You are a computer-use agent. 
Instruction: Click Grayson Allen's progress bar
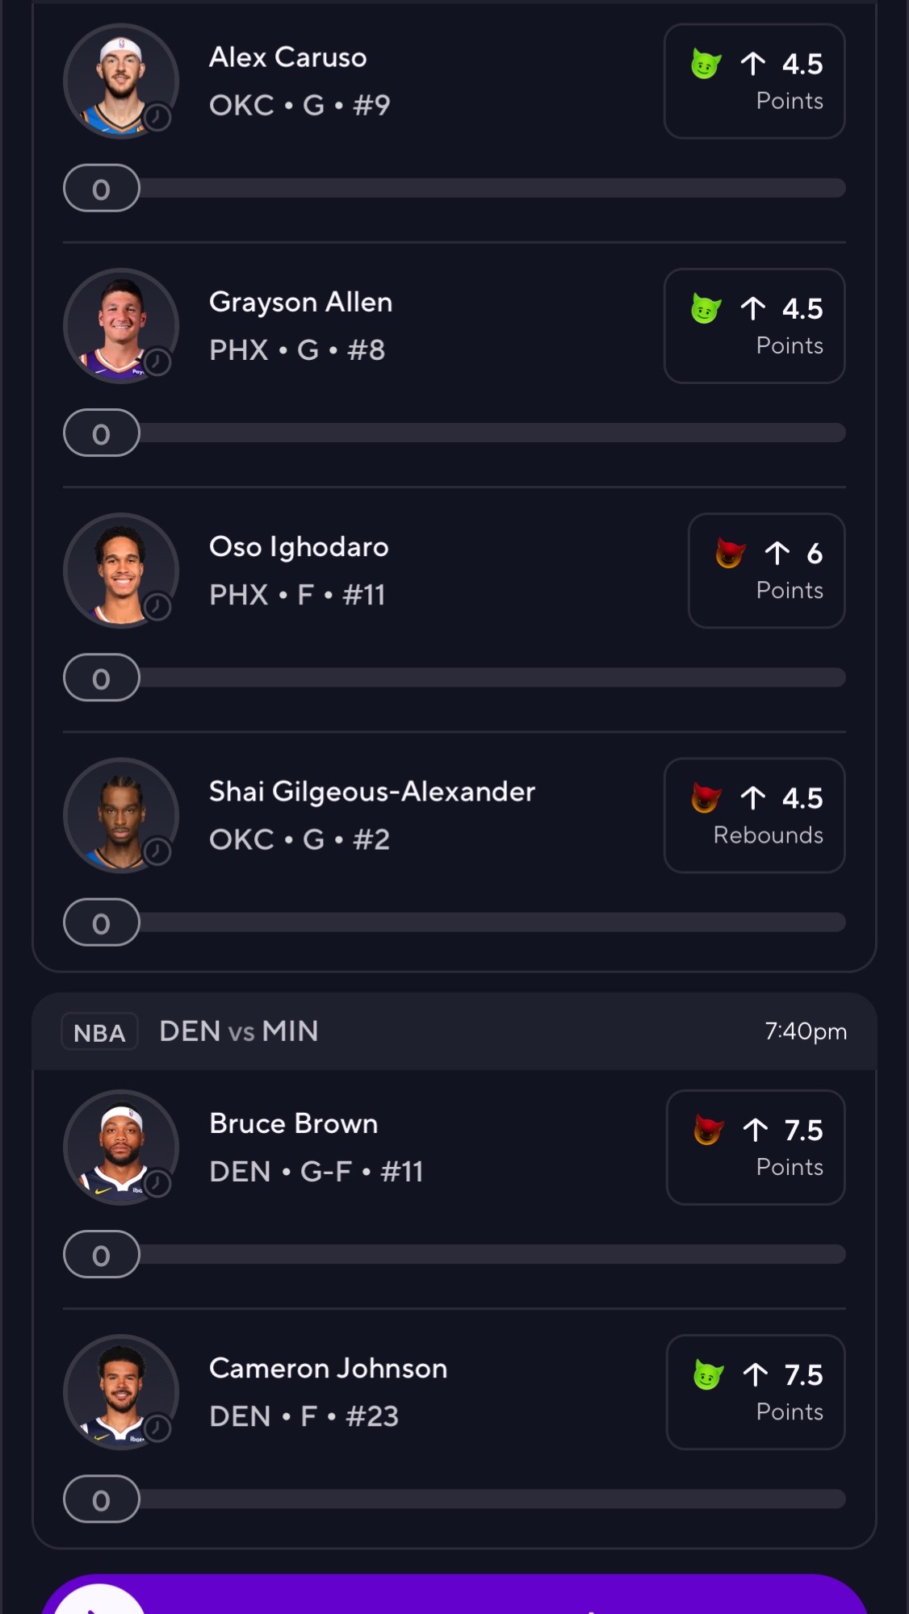[454, 433]
